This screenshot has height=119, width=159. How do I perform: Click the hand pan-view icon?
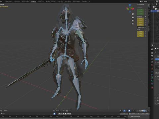click(133, 17)
